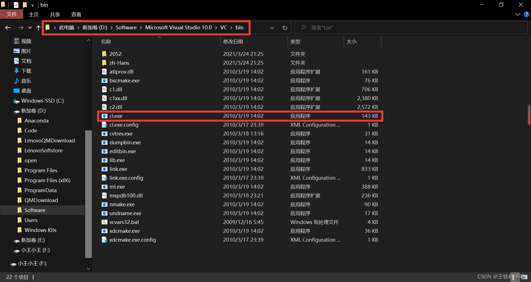The image size is (531, 282).
Task: Select the undname.exe file name
Action: tap(125, 213)
